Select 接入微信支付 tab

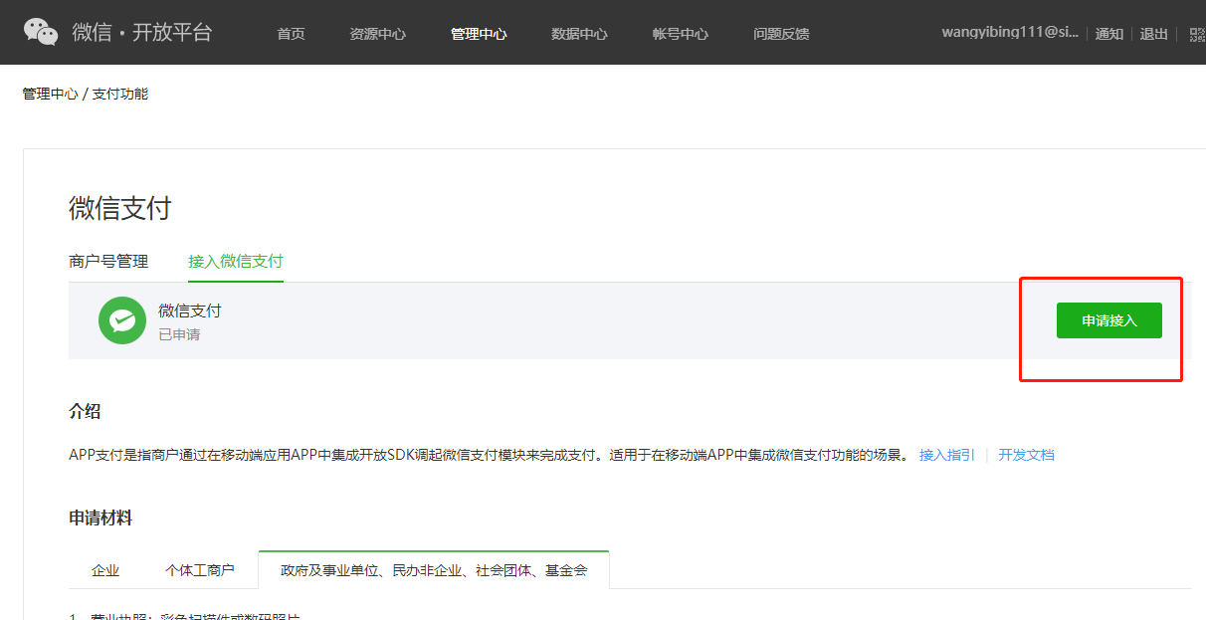click(236, 261)
